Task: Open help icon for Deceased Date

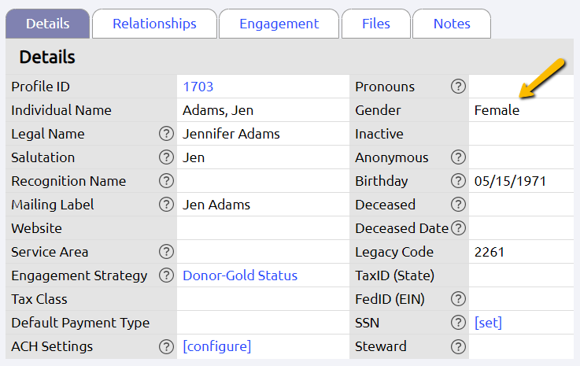Action: (458, 228)
